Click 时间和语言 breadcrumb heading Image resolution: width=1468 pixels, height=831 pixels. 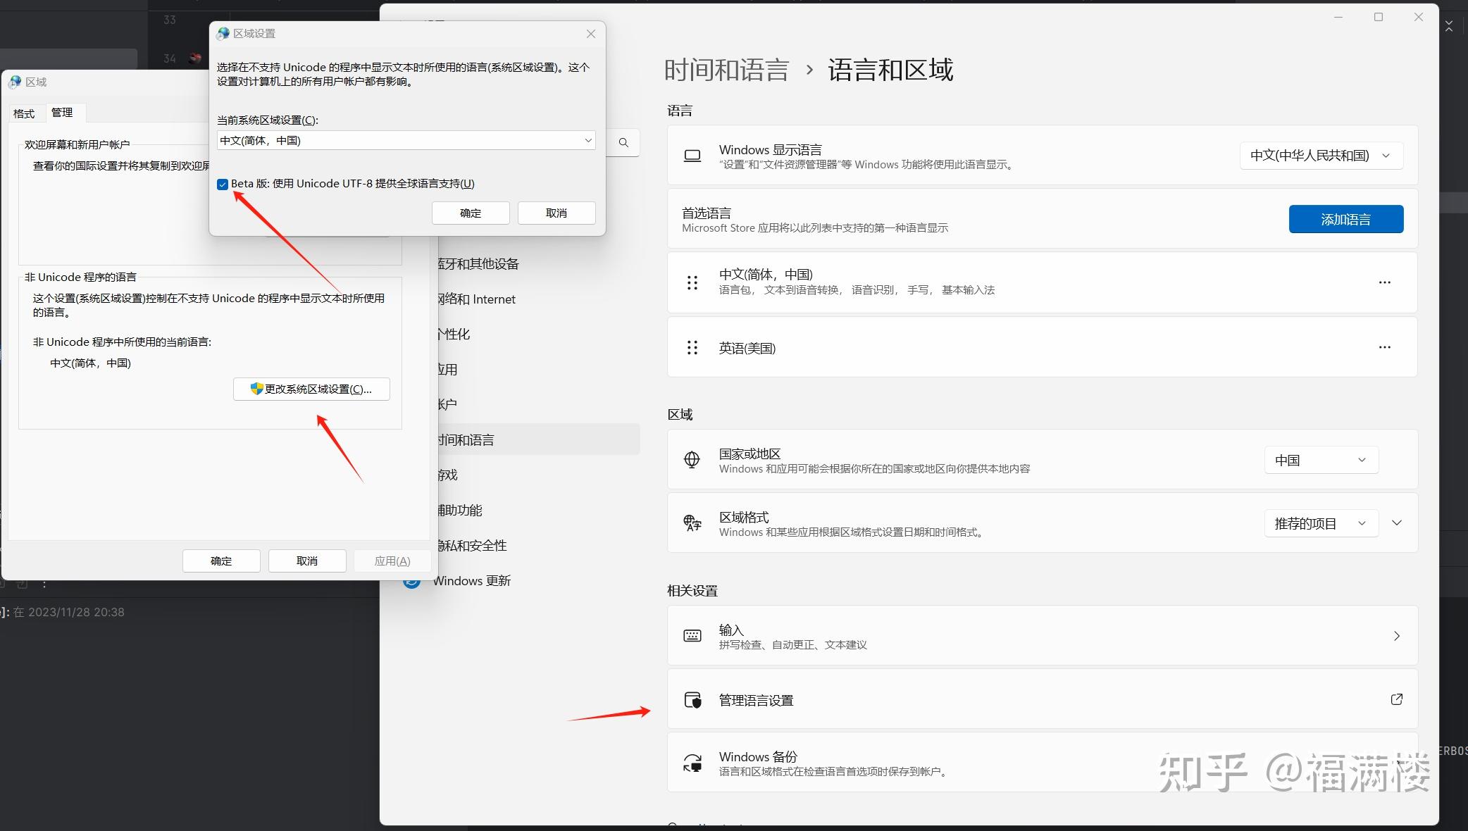[726, 70]
